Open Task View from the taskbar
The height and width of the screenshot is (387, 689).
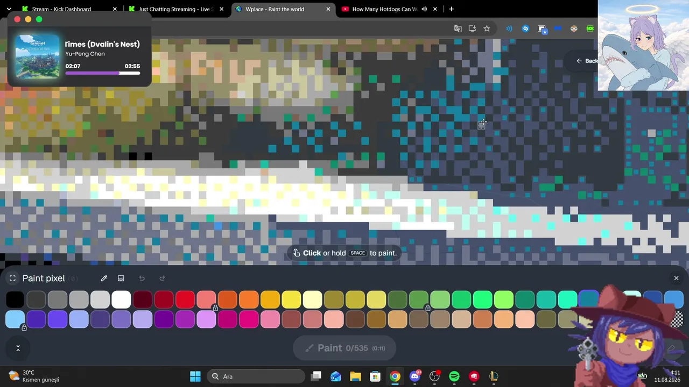pos(316,376)
